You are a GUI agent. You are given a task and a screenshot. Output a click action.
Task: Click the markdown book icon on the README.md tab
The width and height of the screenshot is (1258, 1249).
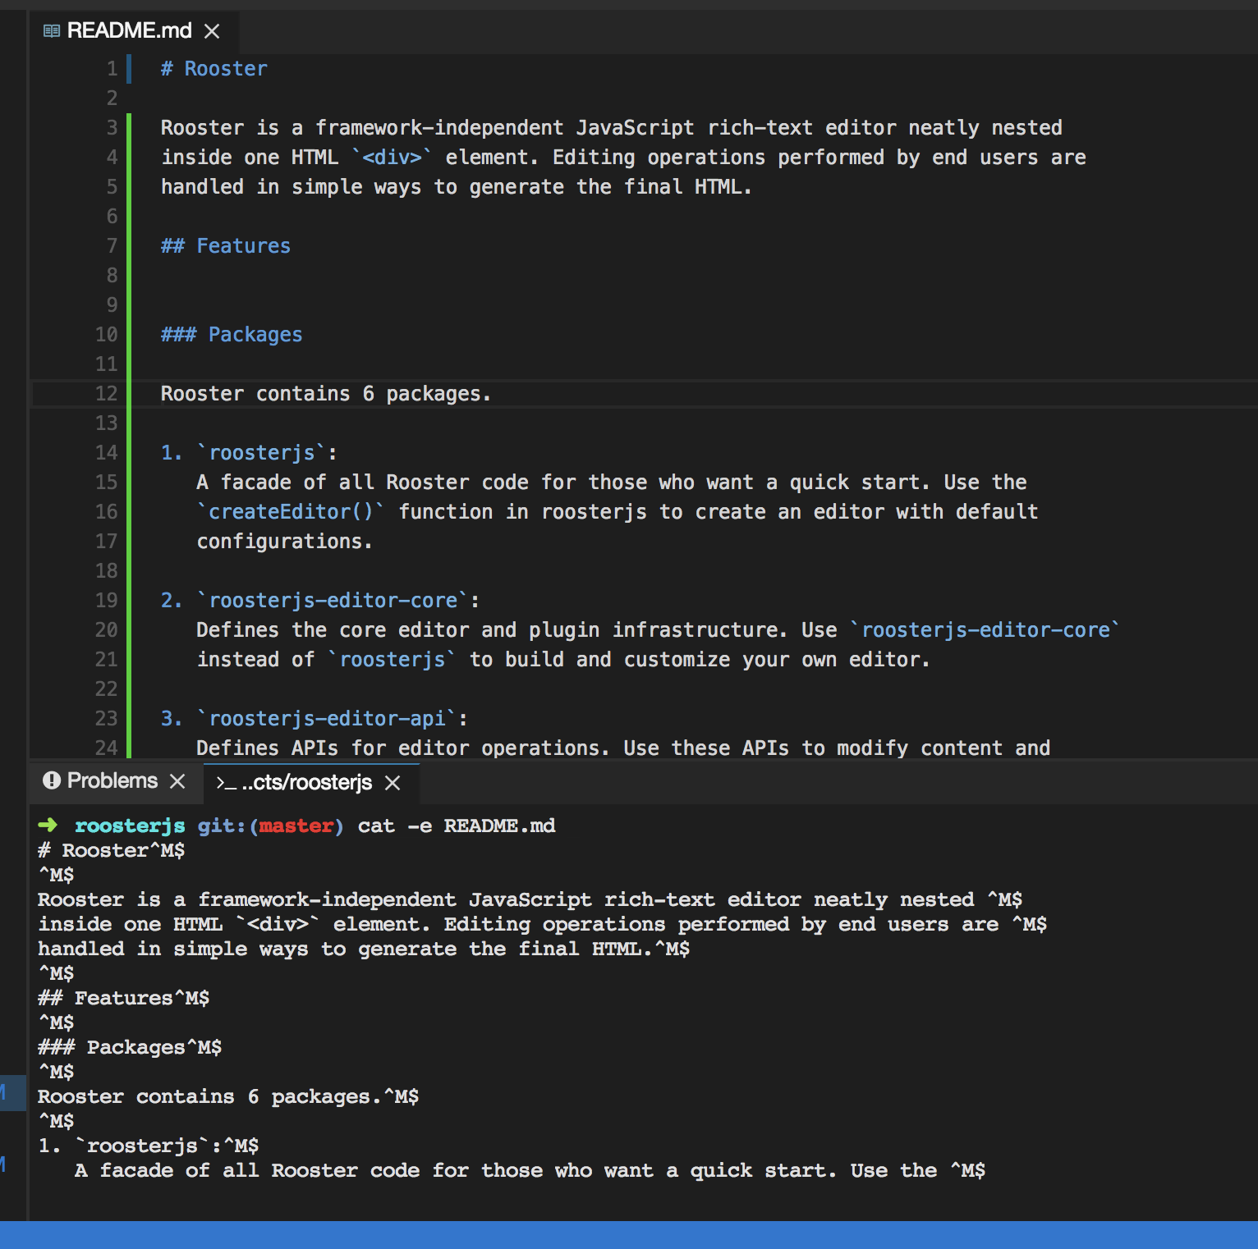coord(52,30)
